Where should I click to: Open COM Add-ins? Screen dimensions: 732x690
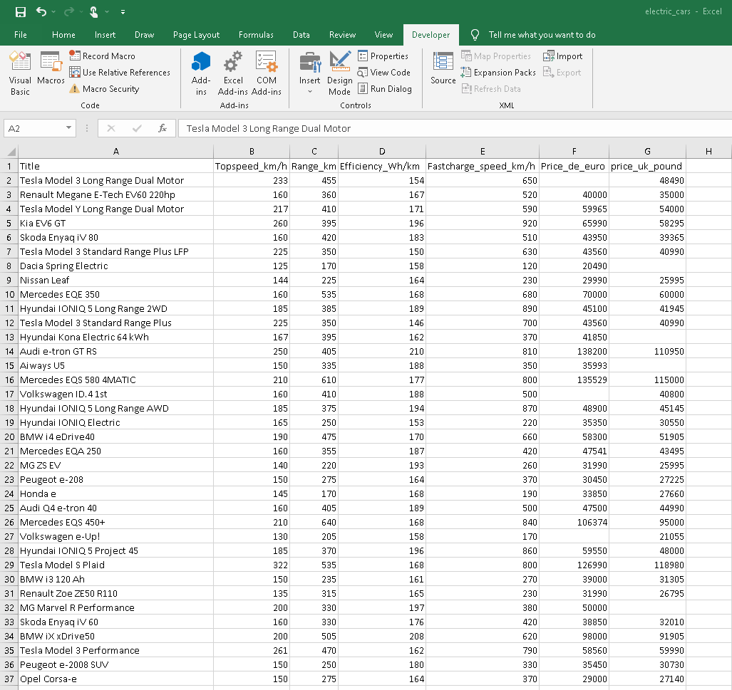click(x=266, y=71)
